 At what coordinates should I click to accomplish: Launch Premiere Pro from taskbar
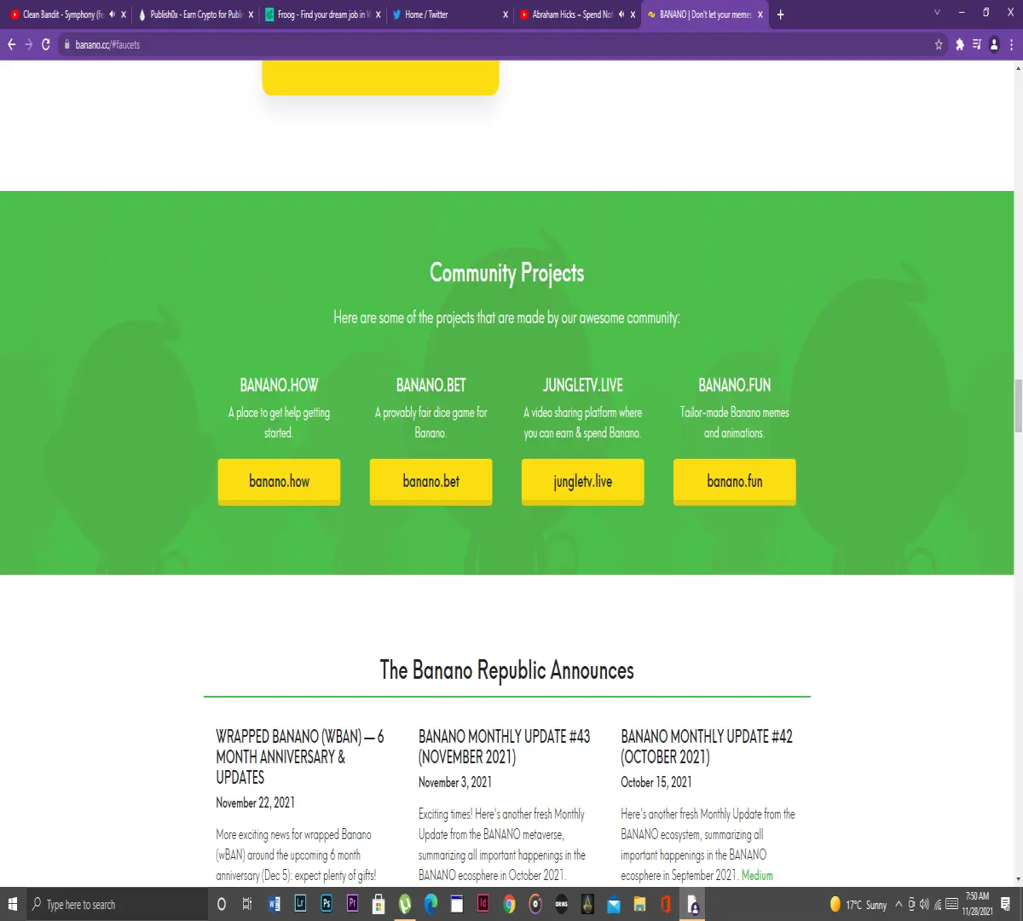[x=352, y=904]
